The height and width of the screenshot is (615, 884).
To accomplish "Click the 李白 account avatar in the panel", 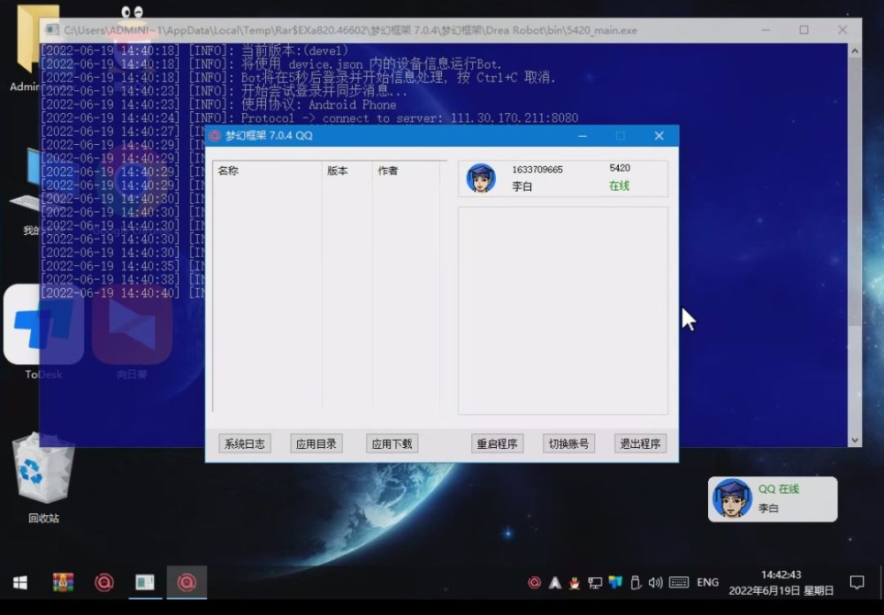I will (x=481, y=178).
